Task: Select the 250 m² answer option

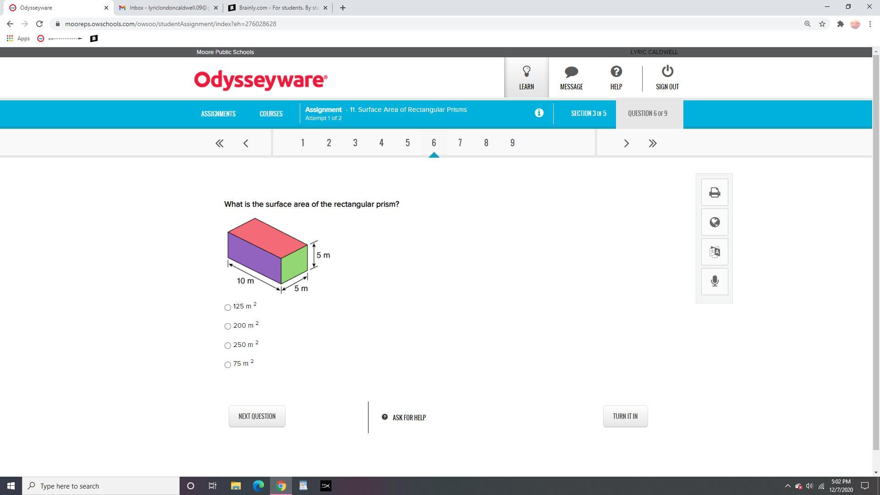Action: (x=228, y=346)
